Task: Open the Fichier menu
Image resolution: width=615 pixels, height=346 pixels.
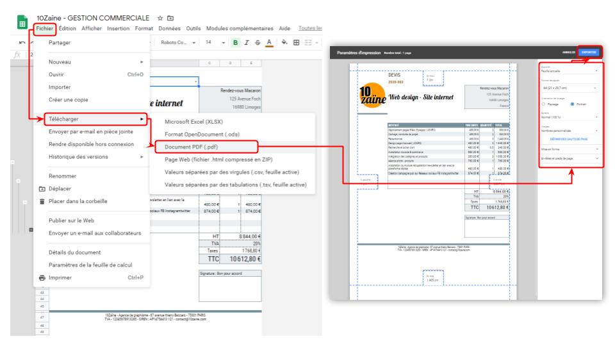Action: [x=45, y=29]
